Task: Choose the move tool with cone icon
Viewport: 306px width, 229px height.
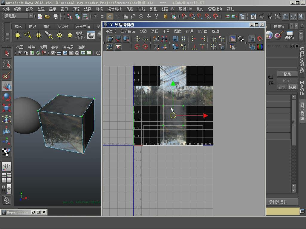Action: [x=7, y=86]
